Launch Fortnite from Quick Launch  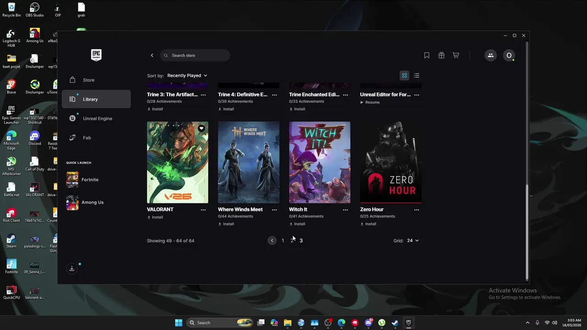tap(83, 180)
